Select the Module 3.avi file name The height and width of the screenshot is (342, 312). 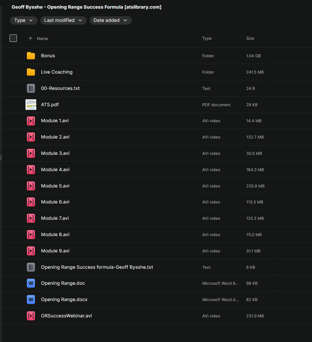(x=55, y=153)
